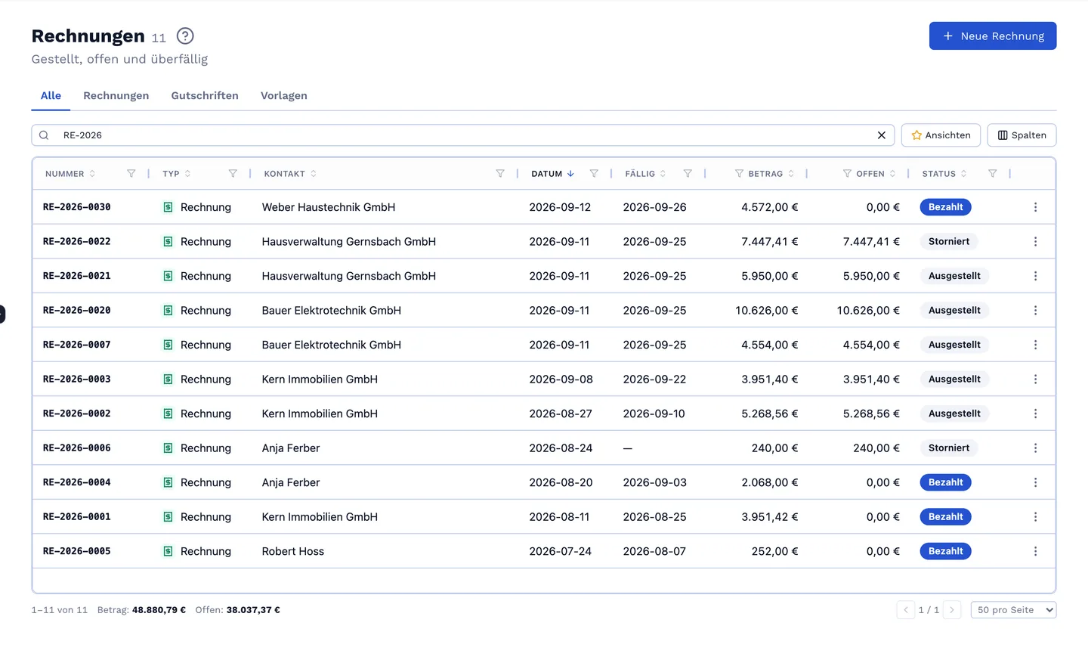Click the magnifier search icon
Screen dimensions: 1088x666
point(44,135)
